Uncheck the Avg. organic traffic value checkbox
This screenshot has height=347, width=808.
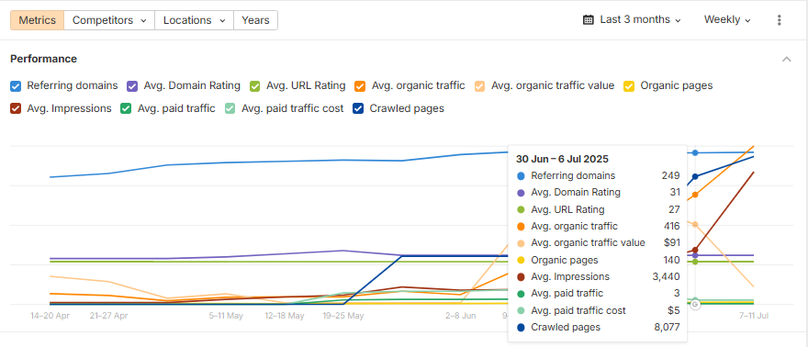(x=480, y=86)
